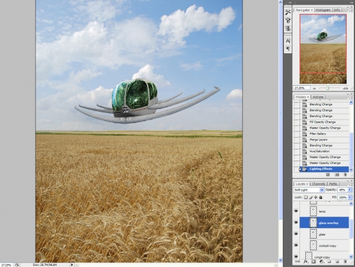Open the Clone Source panel icon
This screenshot has height=267, width=355.
pos(288,29)
